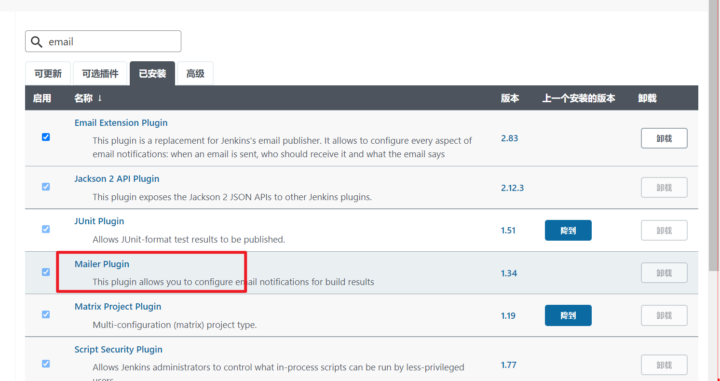Click version 2.12.3 of Jackson 2 API

(512, 188)
